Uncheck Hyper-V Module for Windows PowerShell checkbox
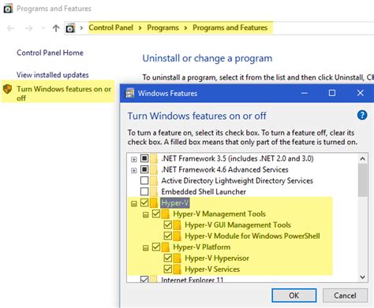This screenshot has height=308, width=374. tap(168, 236)
